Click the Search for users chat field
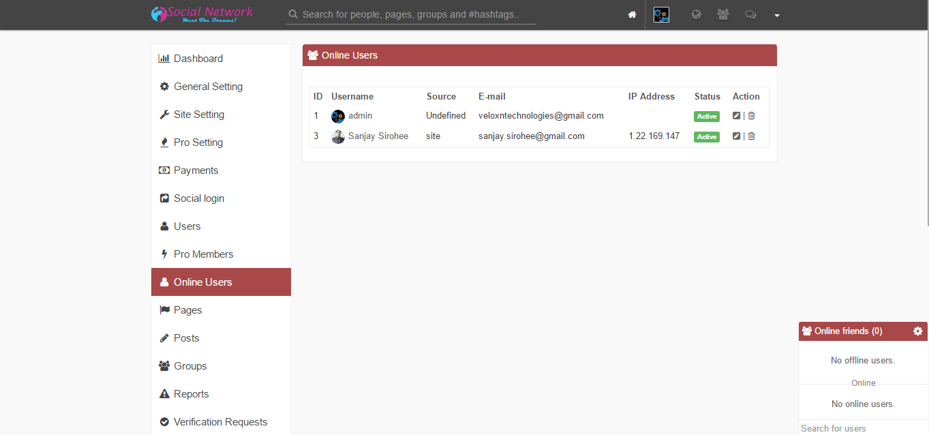The image size is (929, 435). (x=862, y=428)
